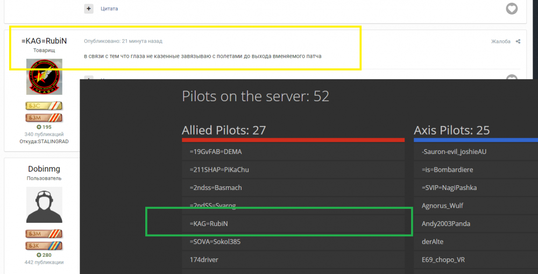The image size is (538, 274).
Task: Open the Dobinmg author profile name
Action: coord(44,169)
